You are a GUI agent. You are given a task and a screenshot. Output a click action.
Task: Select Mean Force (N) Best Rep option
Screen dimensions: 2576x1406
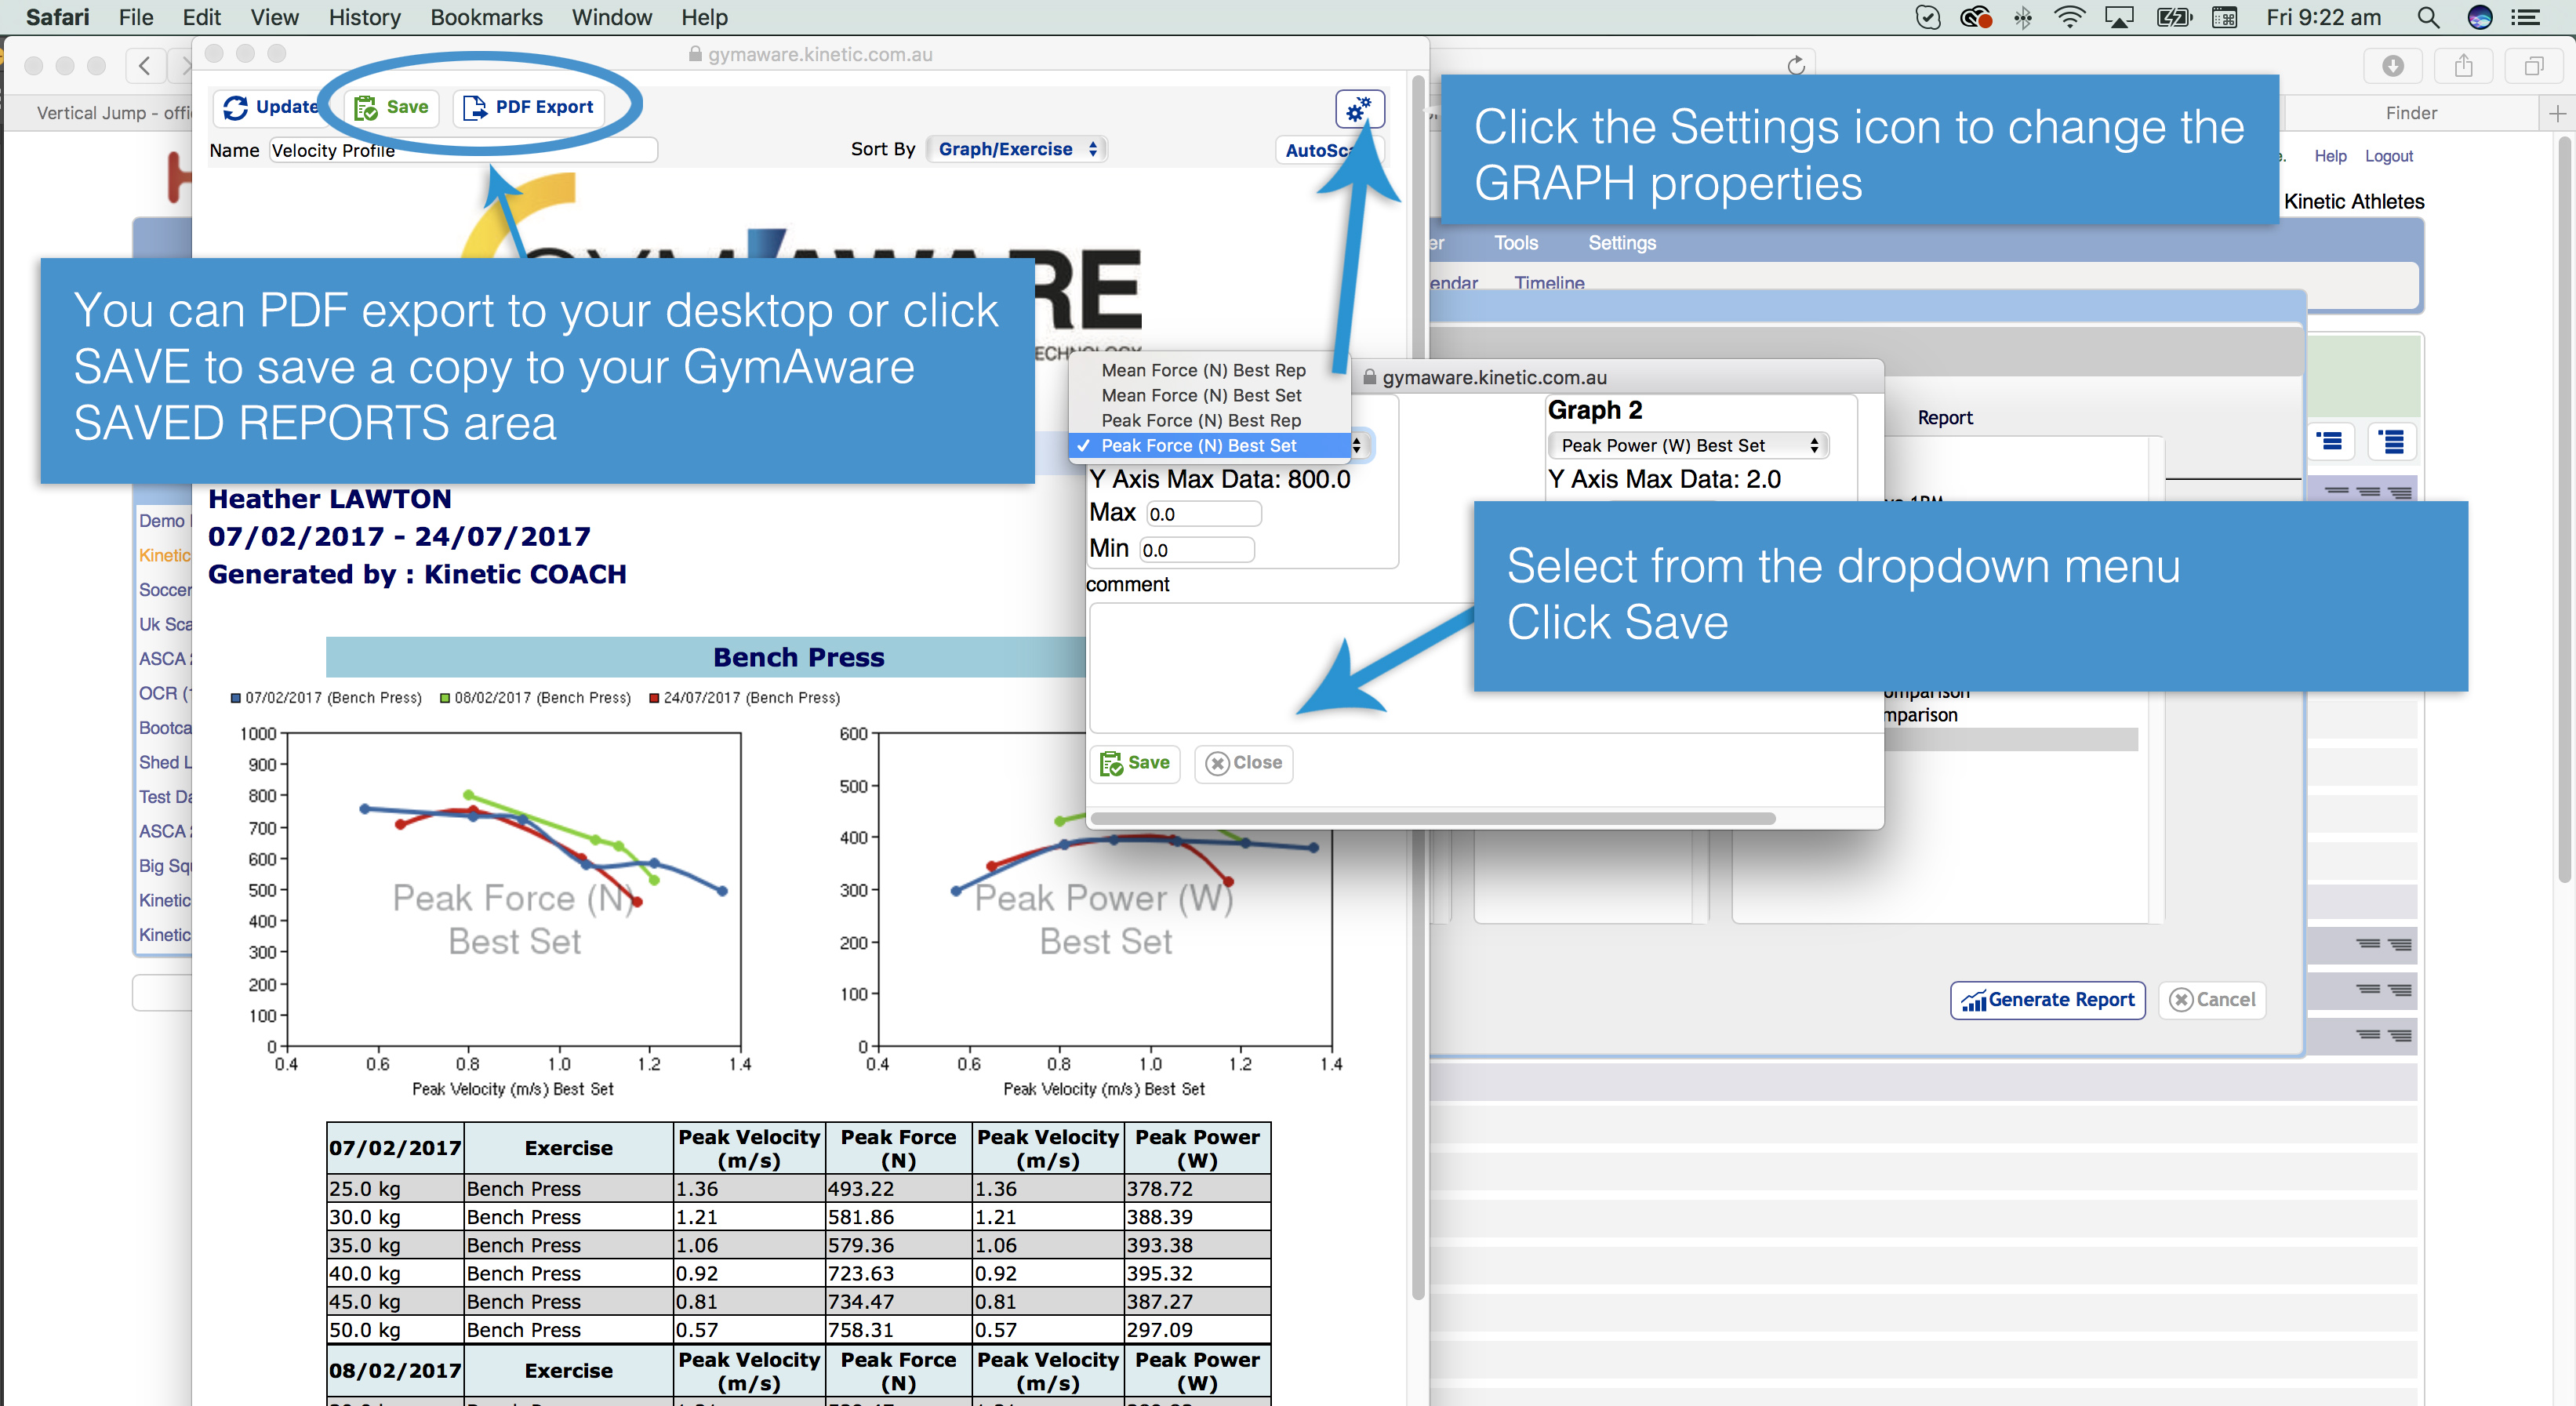point(1203,370)
